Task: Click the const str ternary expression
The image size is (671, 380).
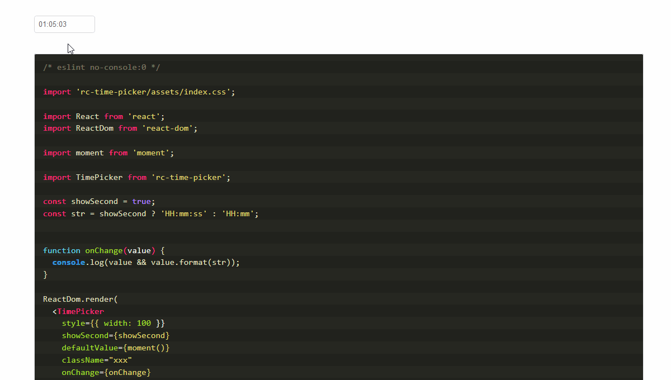Action: (150, 213)
